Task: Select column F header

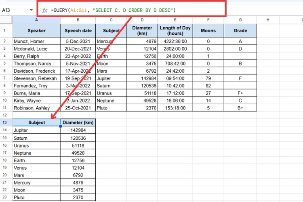Action: 208,20
